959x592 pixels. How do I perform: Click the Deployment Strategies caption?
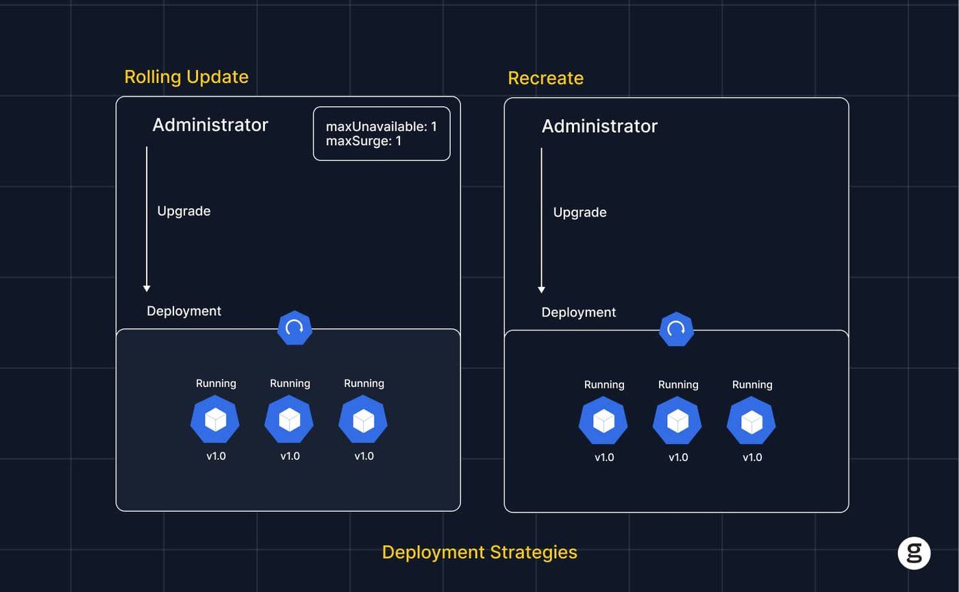coord(480,552)
